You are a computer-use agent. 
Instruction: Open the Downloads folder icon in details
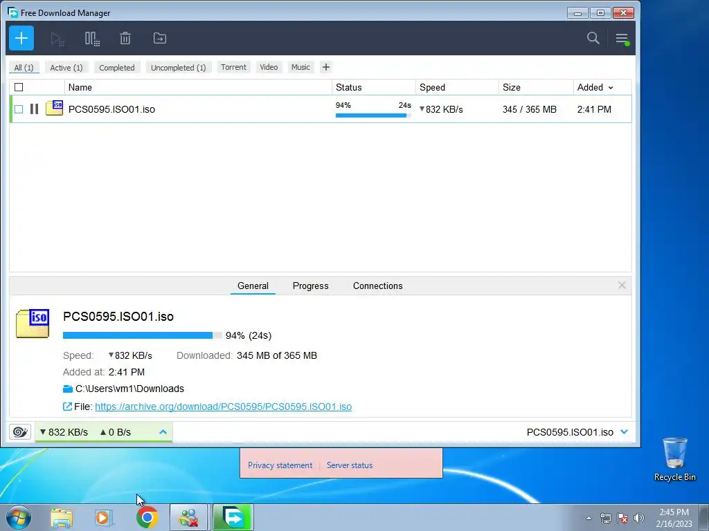coord(68,389)
